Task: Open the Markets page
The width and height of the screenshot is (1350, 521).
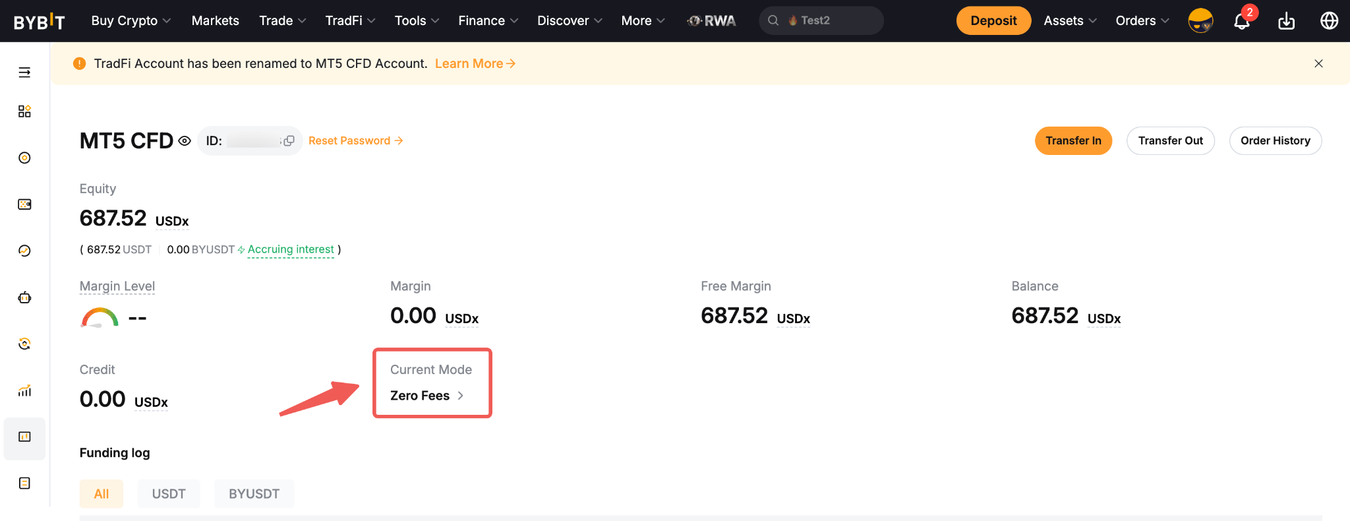Action: coord(216,20)
